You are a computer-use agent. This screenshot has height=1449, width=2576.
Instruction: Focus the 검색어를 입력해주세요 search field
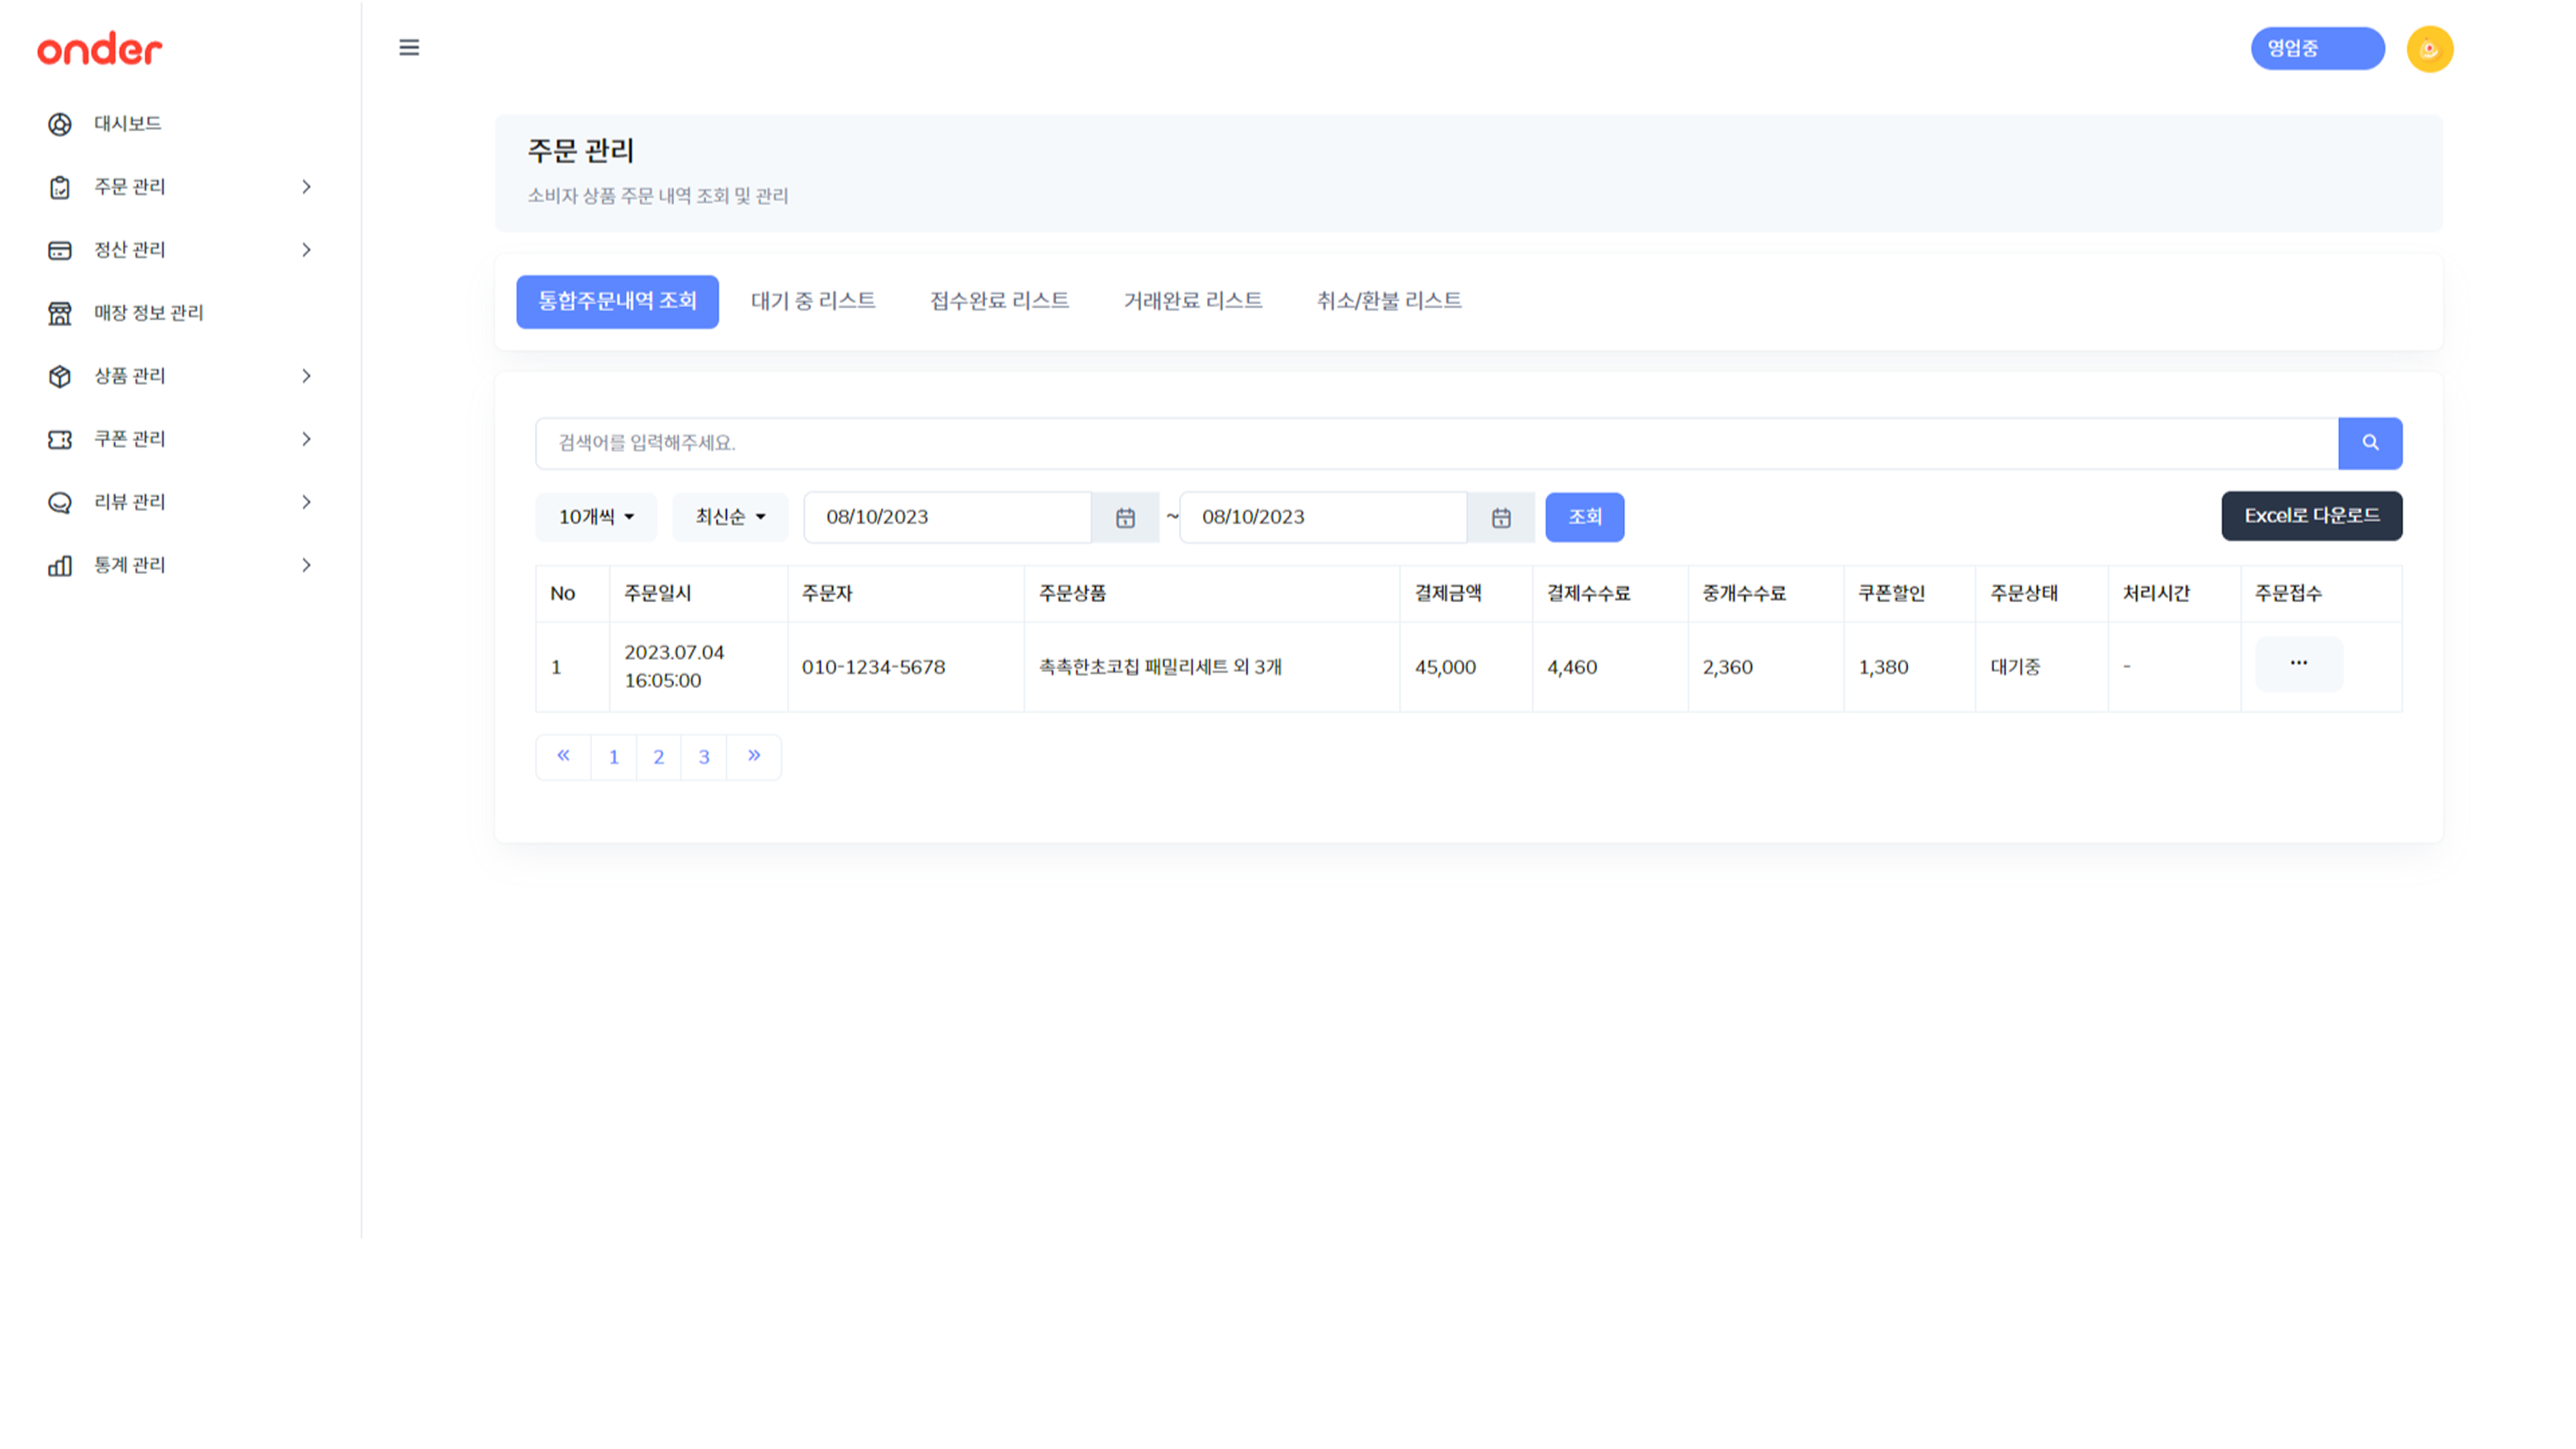point(1436,443)
